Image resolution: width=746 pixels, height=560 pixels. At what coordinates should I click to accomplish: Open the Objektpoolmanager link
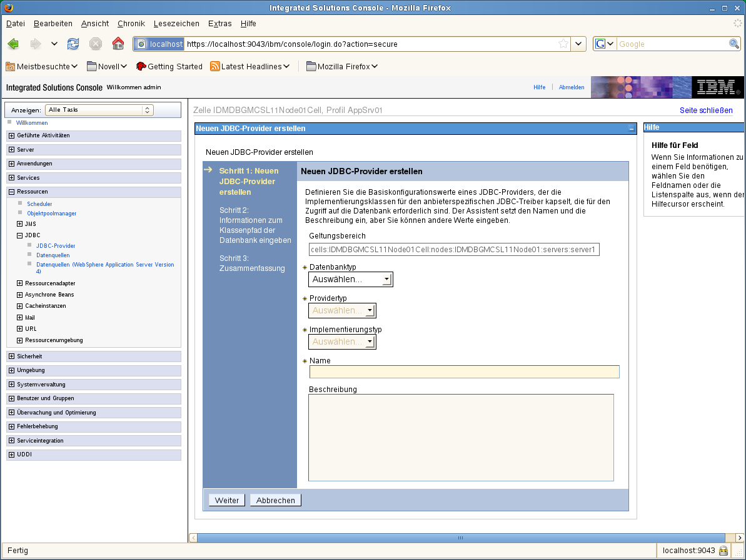51,214
